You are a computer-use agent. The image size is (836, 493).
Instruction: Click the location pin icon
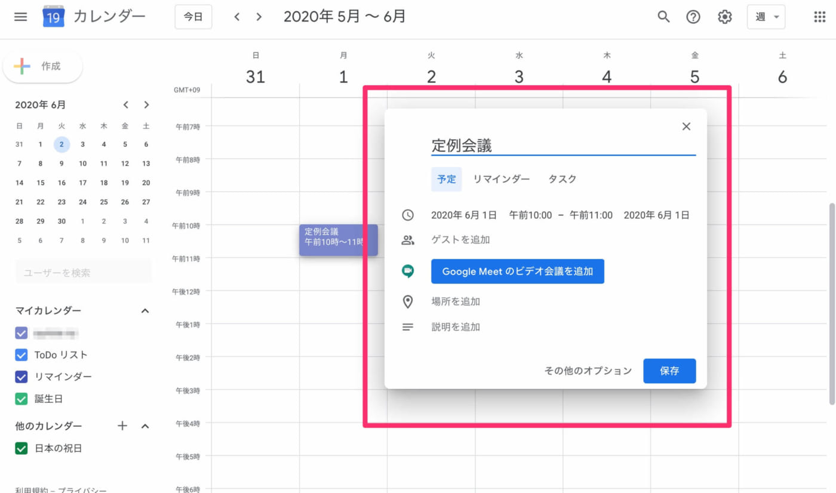[408, 301]
